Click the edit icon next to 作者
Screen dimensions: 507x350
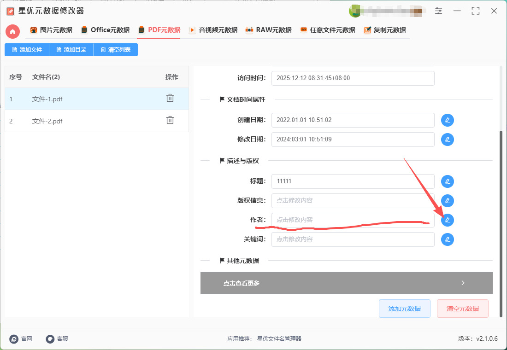tap(448, 220)
